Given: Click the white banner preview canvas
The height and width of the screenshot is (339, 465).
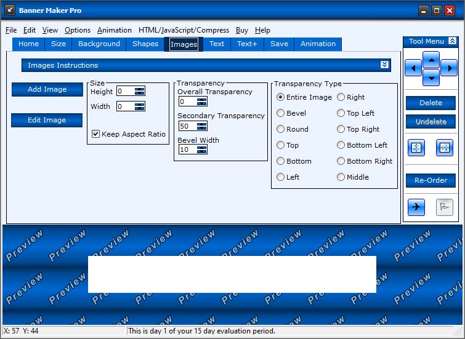Looking at the screenshot, I should click(x=232, y=274).
